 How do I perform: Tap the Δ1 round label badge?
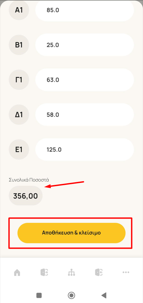19,115
